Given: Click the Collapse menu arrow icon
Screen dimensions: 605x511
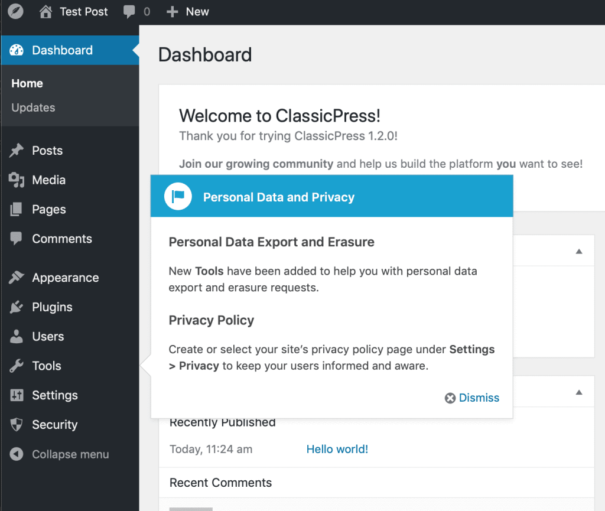Looking at the screenshot, I should pyautogui.click(x=16, y=454).
